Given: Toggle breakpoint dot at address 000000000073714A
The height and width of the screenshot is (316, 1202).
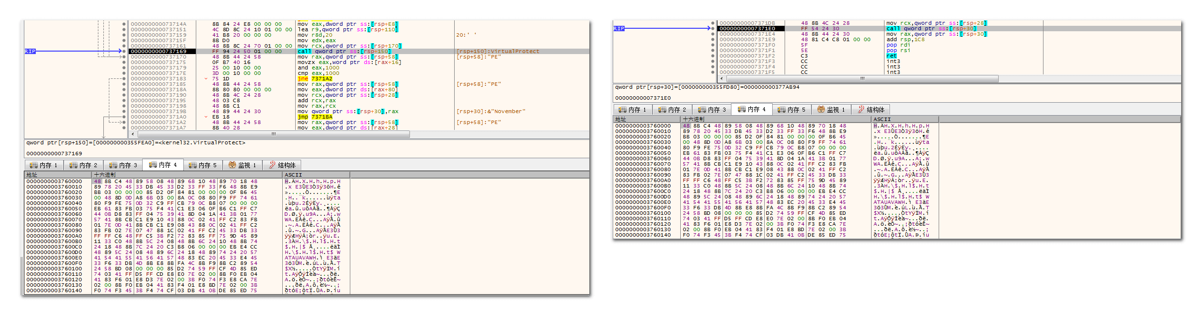Looking at the screenshot, I should [124, 24].
